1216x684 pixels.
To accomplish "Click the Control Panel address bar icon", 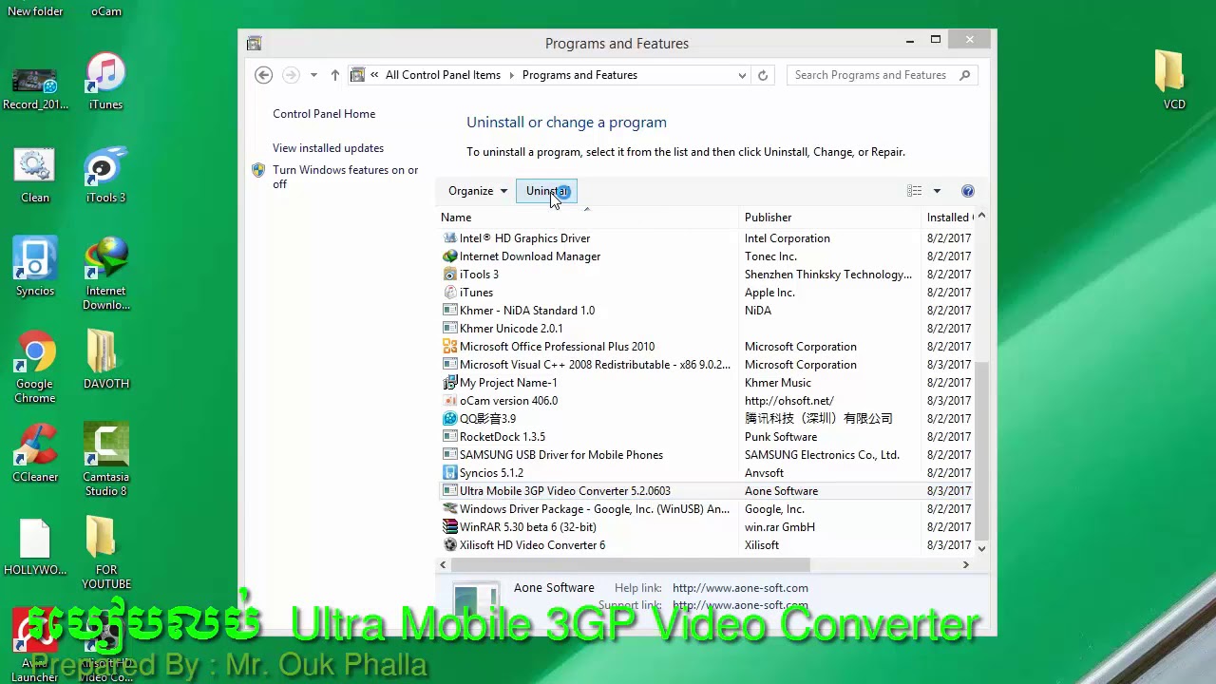I will pyautogui.click(x=358, y=75).
